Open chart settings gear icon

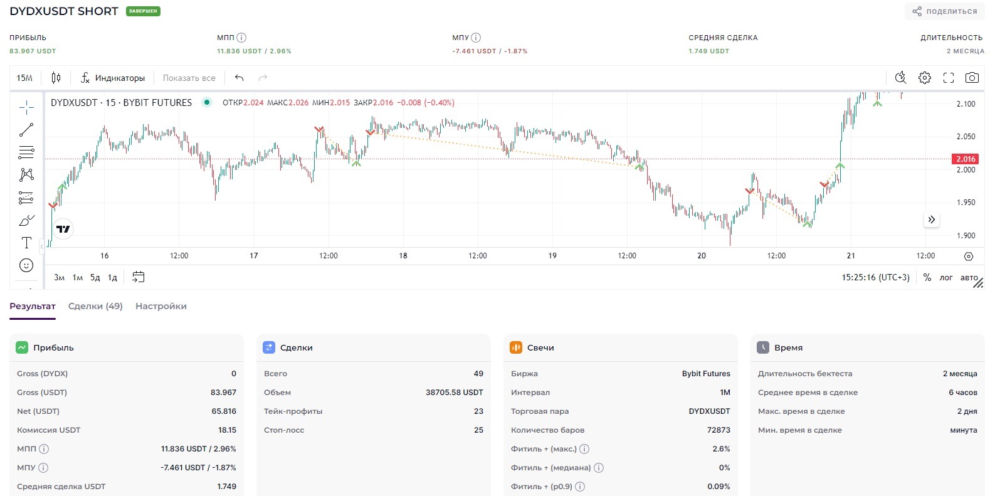(925, 78)
